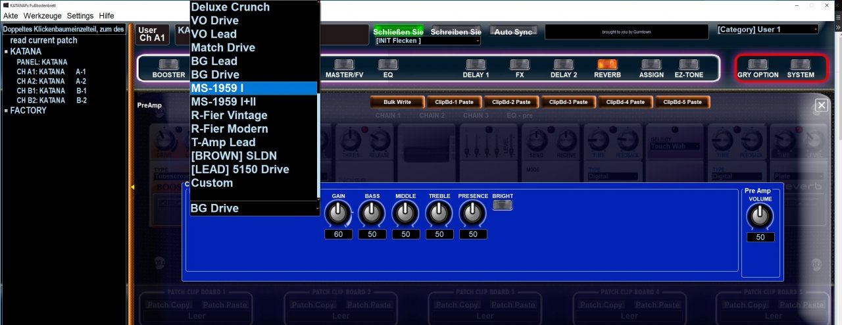
Task: Choose MS-1959 I+II from amp list
Action: [x=253, y=101]
